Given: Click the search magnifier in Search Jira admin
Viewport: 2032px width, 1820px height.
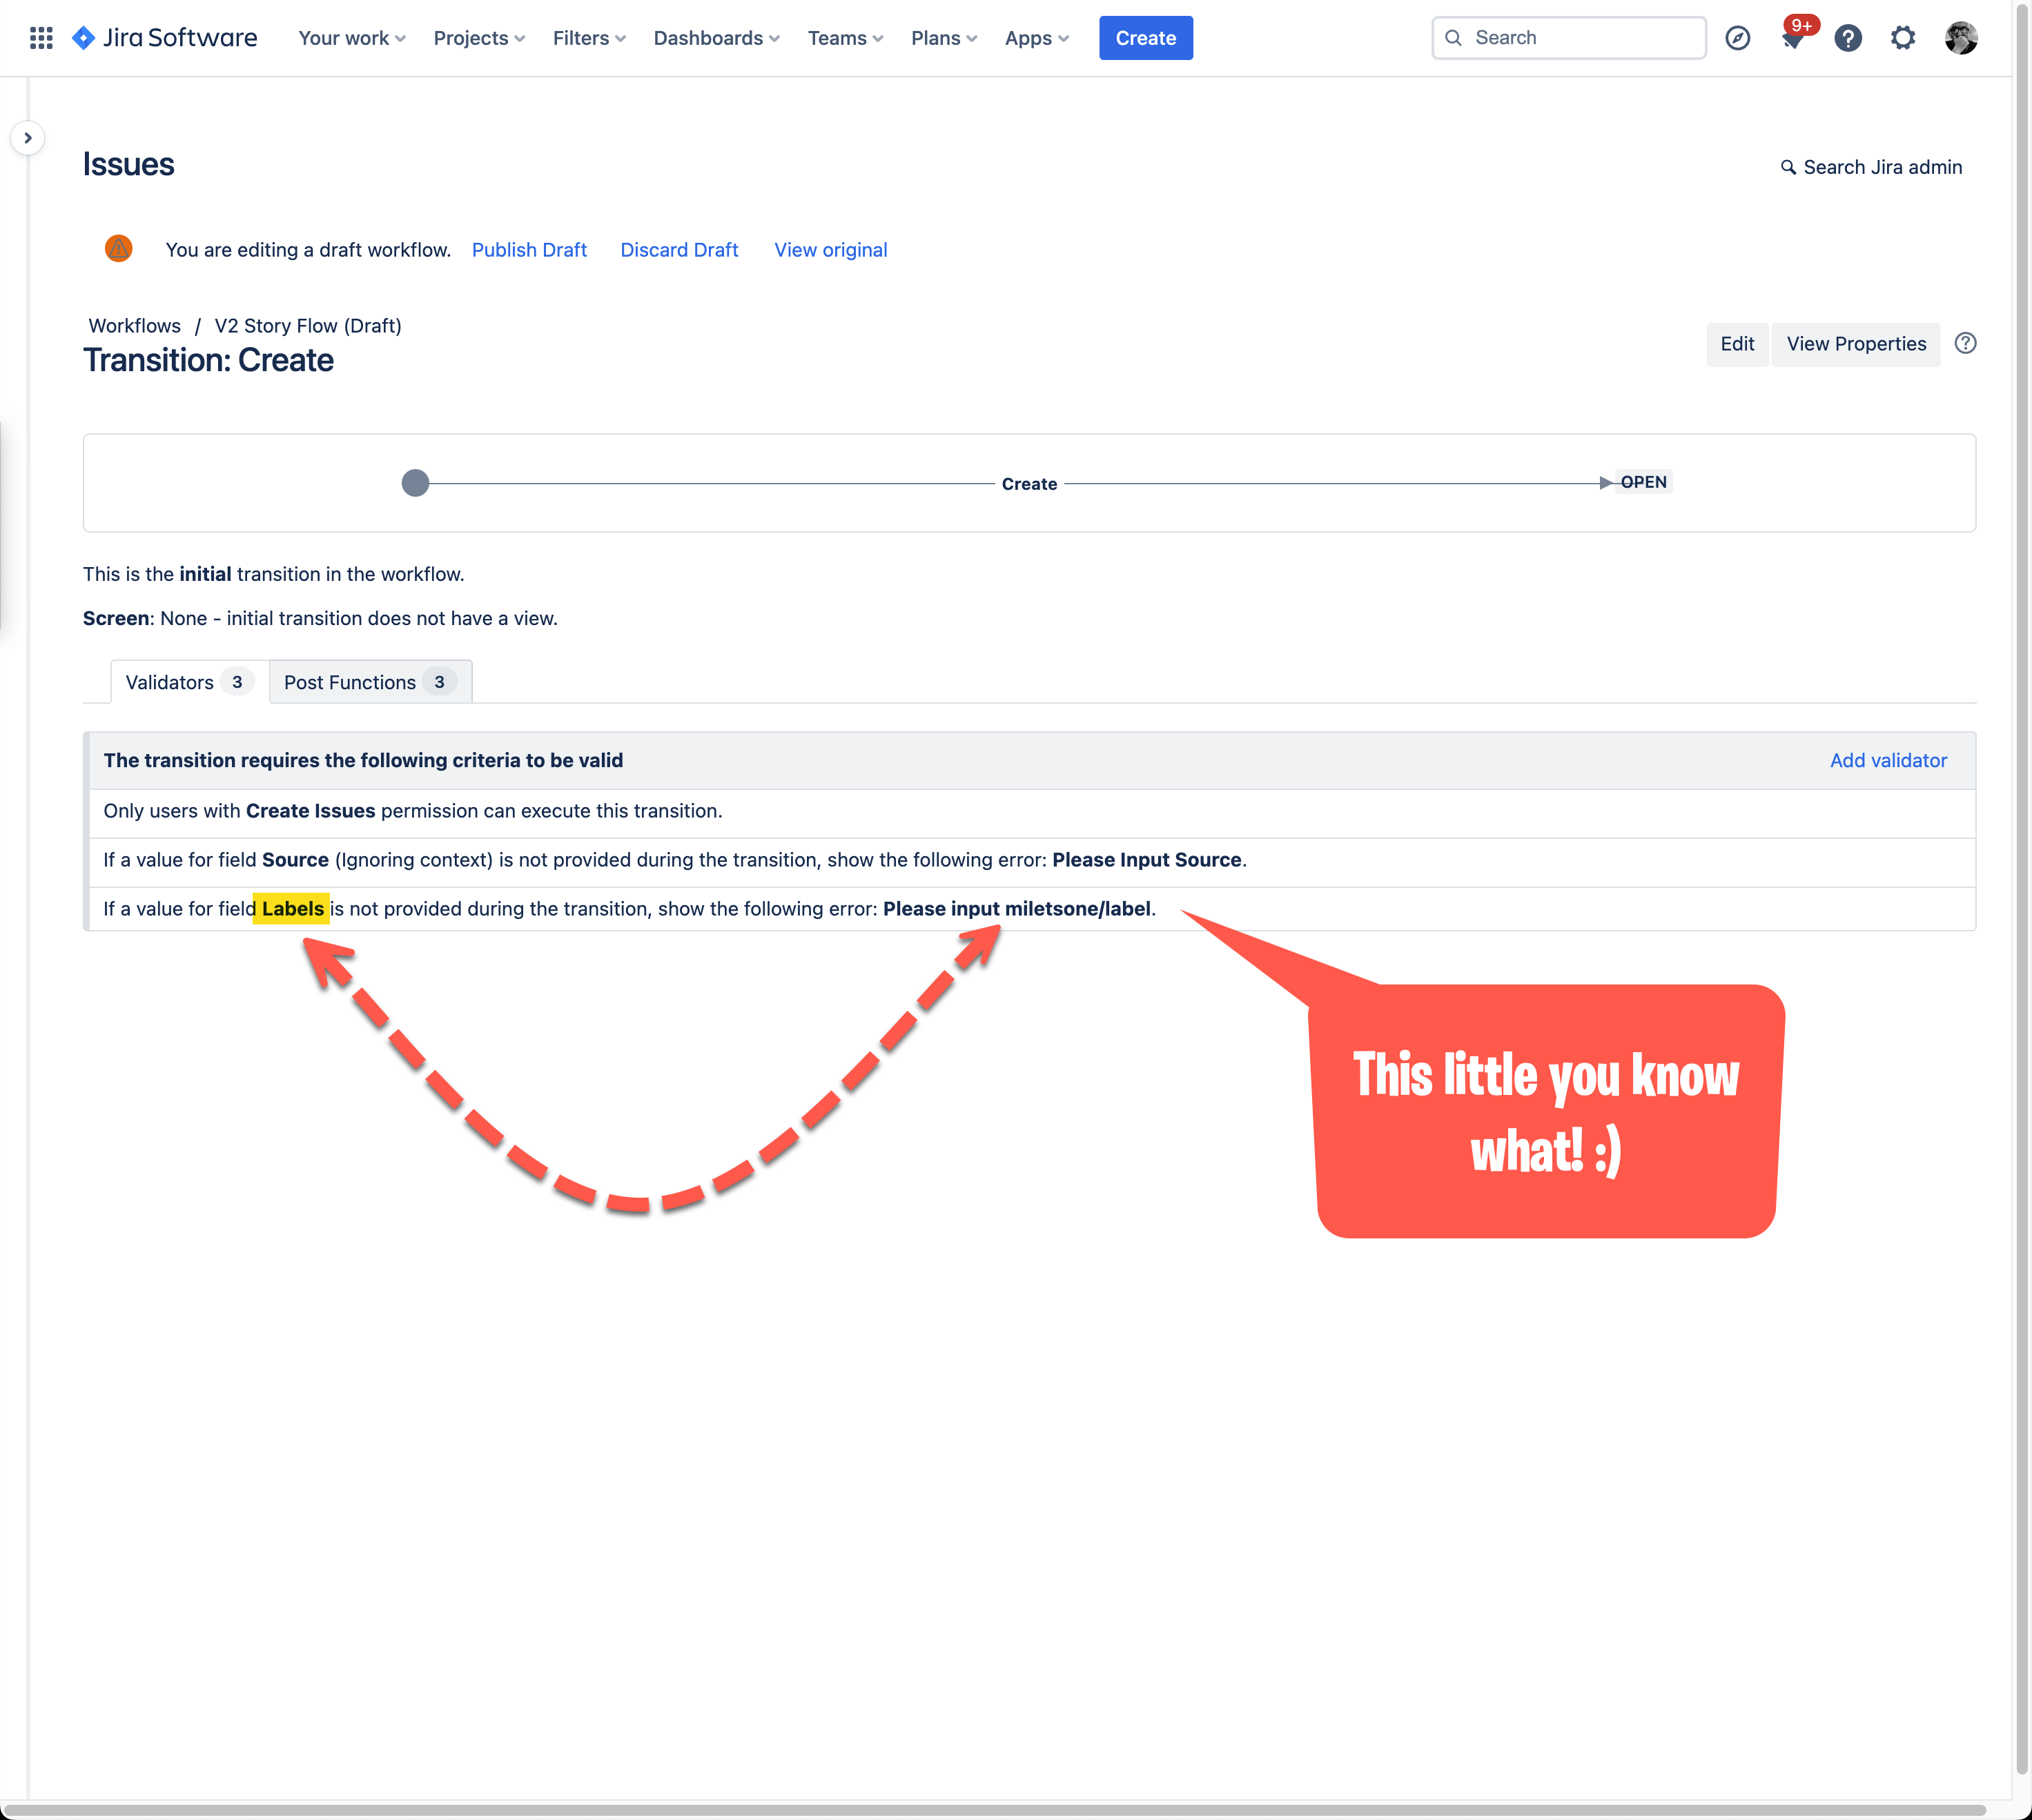Looking at the screenshot, I should (x=1788, y=167).
